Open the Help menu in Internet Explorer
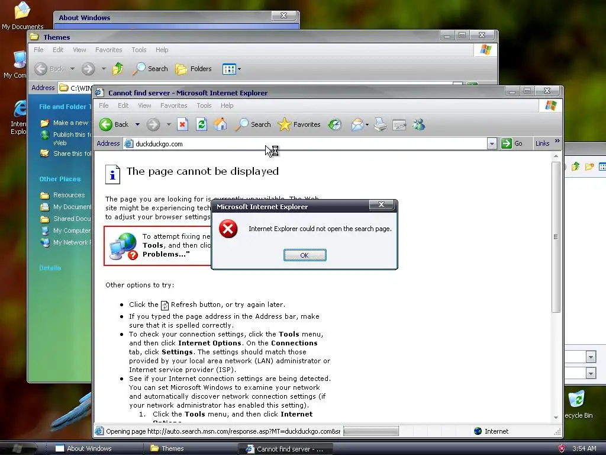 [x=227, y=105]
